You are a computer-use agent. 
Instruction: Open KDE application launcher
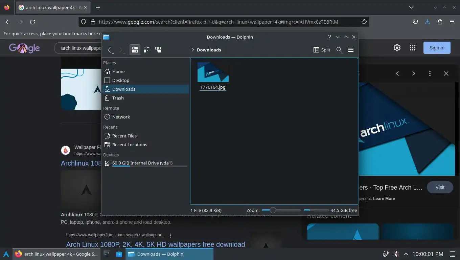[x=6, y=254]
